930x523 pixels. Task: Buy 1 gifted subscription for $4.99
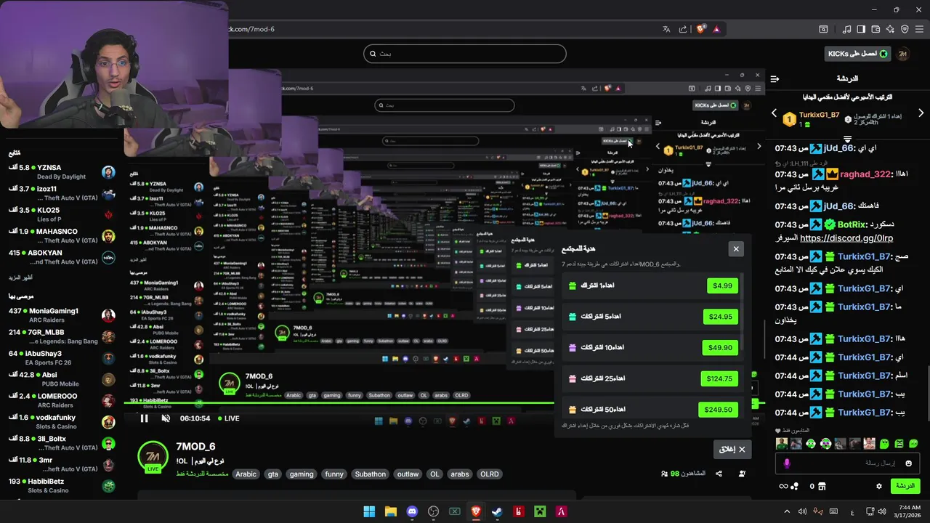coord(722,285)
